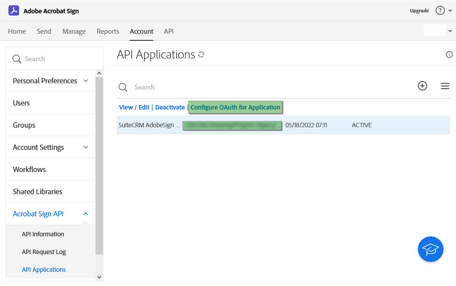Click the ACTIVE status cell
The width and height of the screenshot is (456, 286).
[x=362, y=125]
